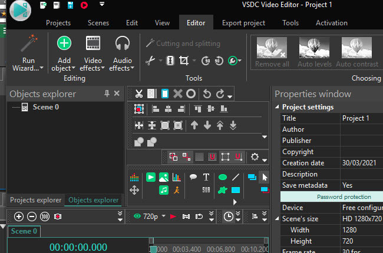Click the Undo arrow
The image size is (383, 253).
(x=207, y=94)
